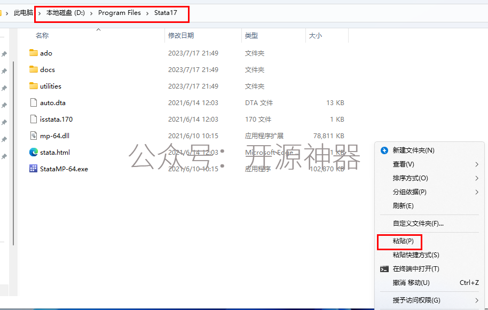Open the utilities folder icon
Screen dimensions: 488x310
point(33,86)
